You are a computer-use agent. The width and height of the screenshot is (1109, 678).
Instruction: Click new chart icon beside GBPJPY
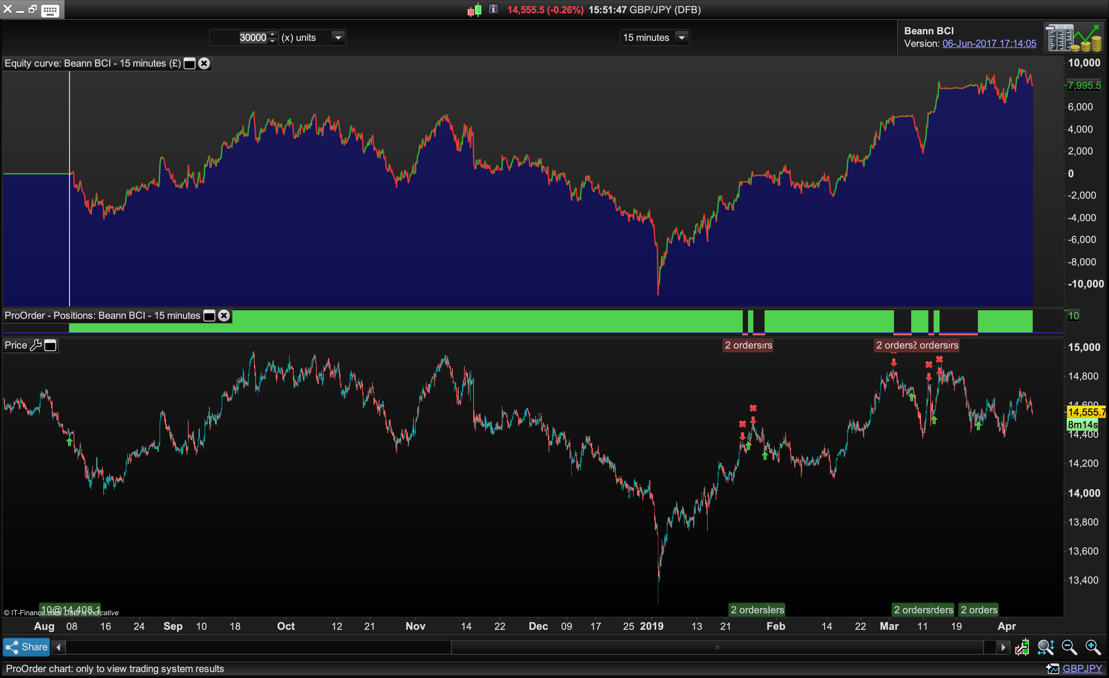(1052, 669)
